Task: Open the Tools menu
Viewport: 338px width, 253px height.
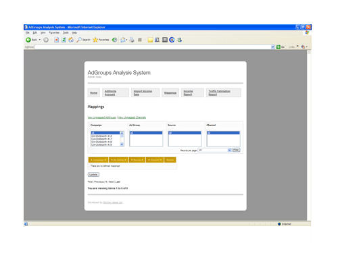Action: [66, 33]
